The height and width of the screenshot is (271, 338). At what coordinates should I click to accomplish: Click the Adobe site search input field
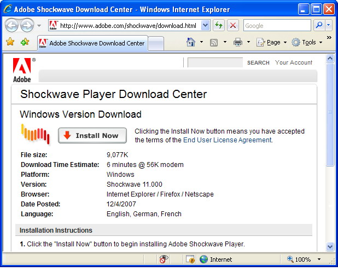215,63
